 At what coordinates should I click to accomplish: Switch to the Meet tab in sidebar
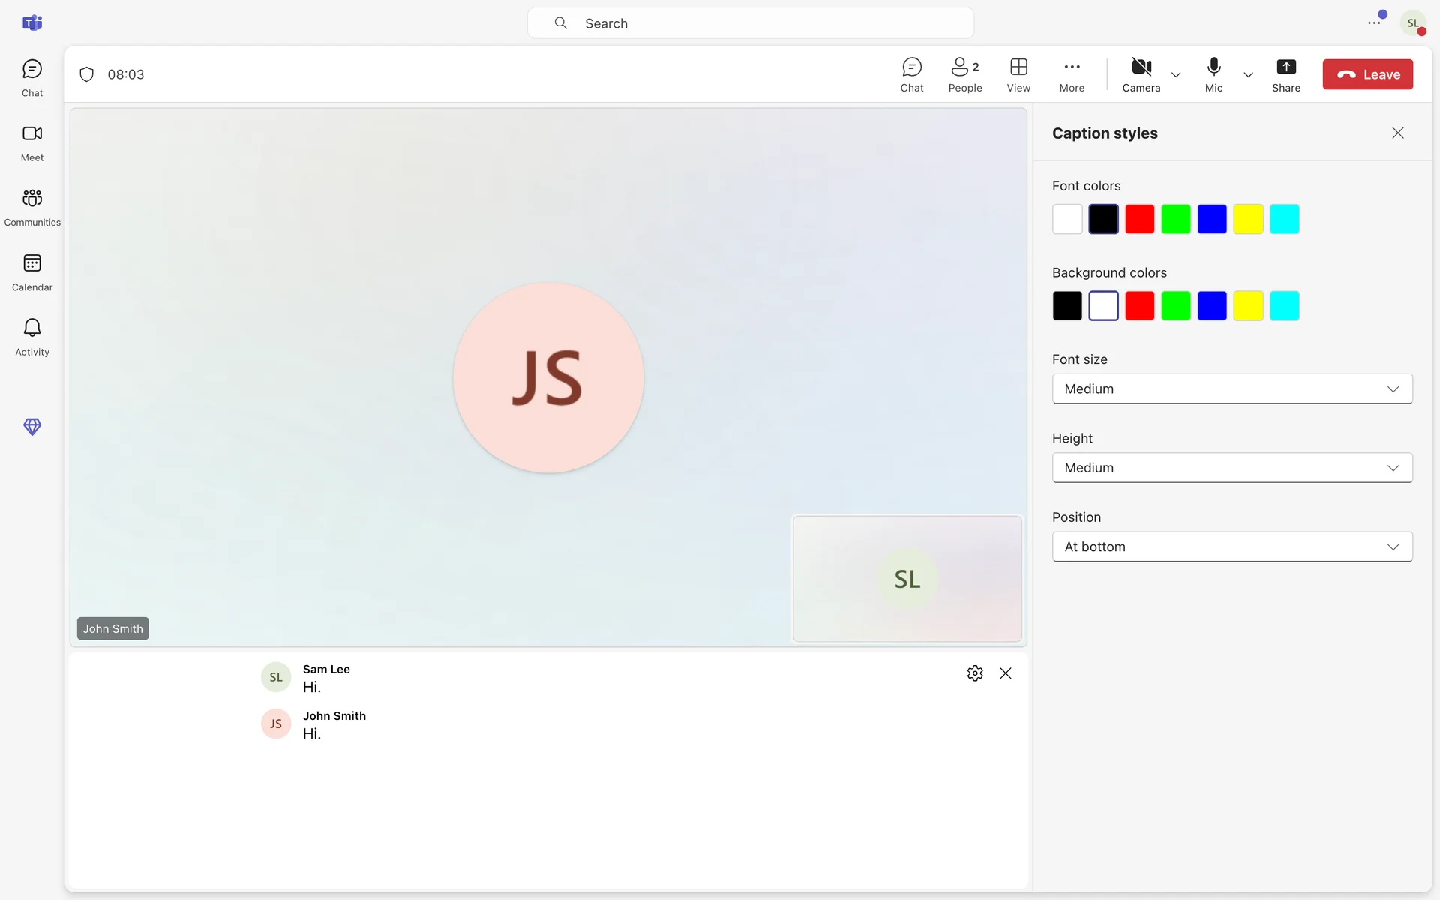coord(32,142)
